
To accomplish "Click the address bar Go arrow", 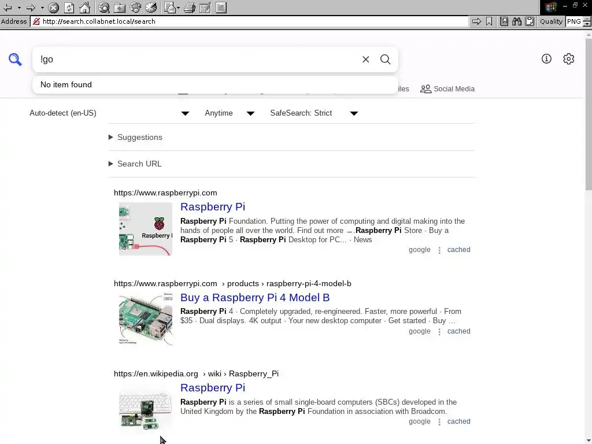I will [476, 21].
